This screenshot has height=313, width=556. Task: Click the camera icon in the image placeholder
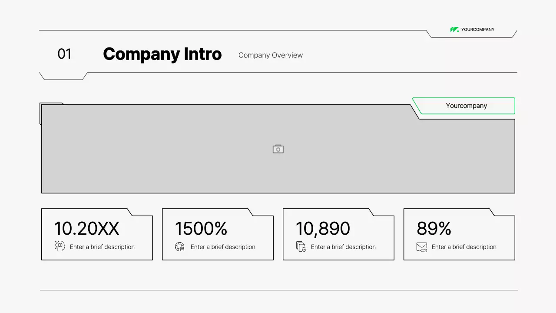(x=278, y=149)
